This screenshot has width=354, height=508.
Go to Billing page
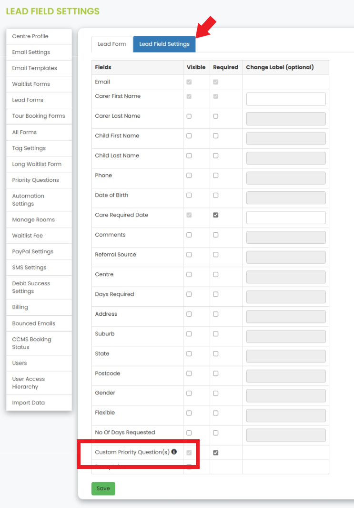pos(39,307)
